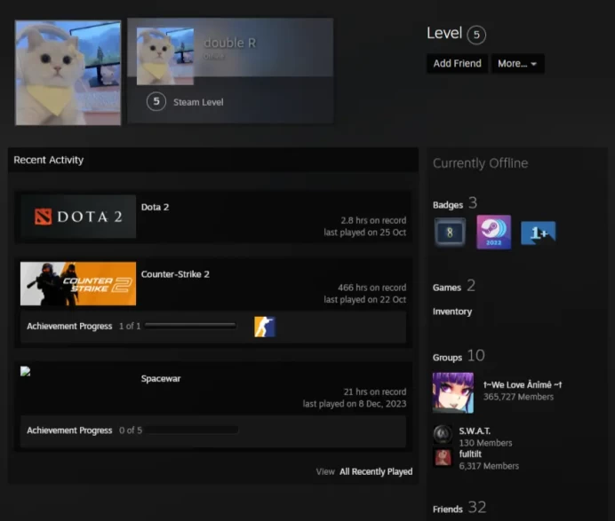Click the Currently Offline status text
The height and width of the screenshot is (521, 615).
[x=481, y=163]
